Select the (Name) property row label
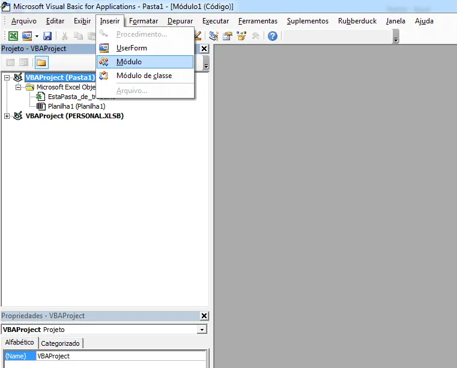Image resolution: width=457 pixels, height=368 pixels. pyautogui.click(x=20, y=356)
